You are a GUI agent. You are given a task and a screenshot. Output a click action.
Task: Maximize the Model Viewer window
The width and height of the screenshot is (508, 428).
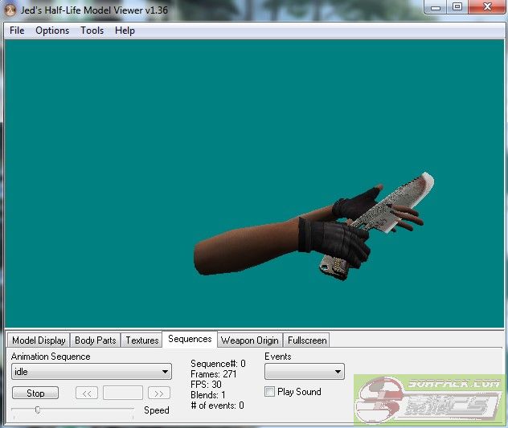pyautogui.click(x=457, y=7)
